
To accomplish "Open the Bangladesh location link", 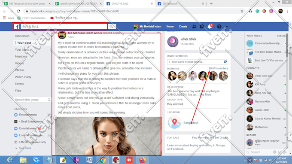I will click(x=191, y=123).
